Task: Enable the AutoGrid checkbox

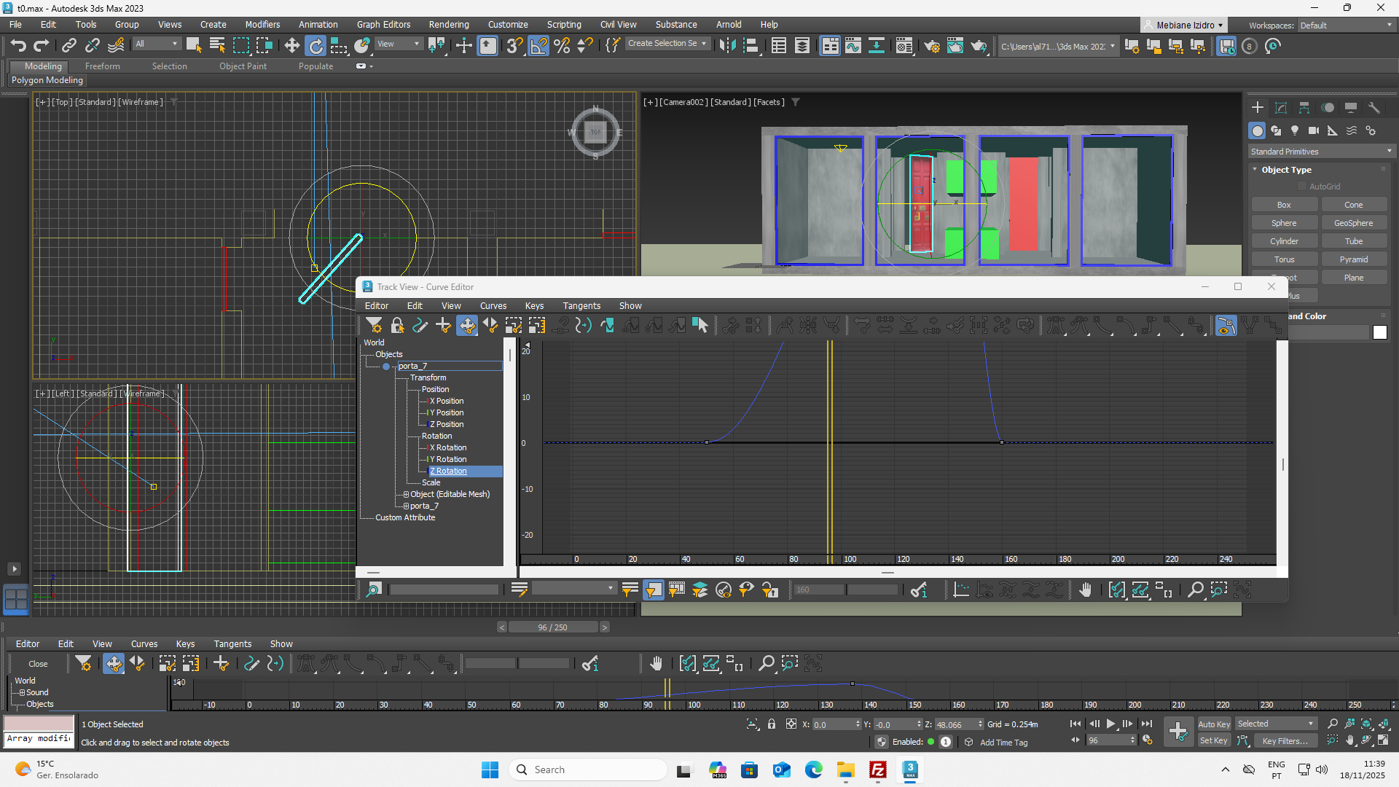Action: 1302,187
